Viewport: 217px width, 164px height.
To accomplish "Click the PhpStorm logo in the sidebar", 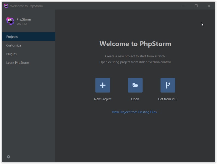I will click(10, 21).
